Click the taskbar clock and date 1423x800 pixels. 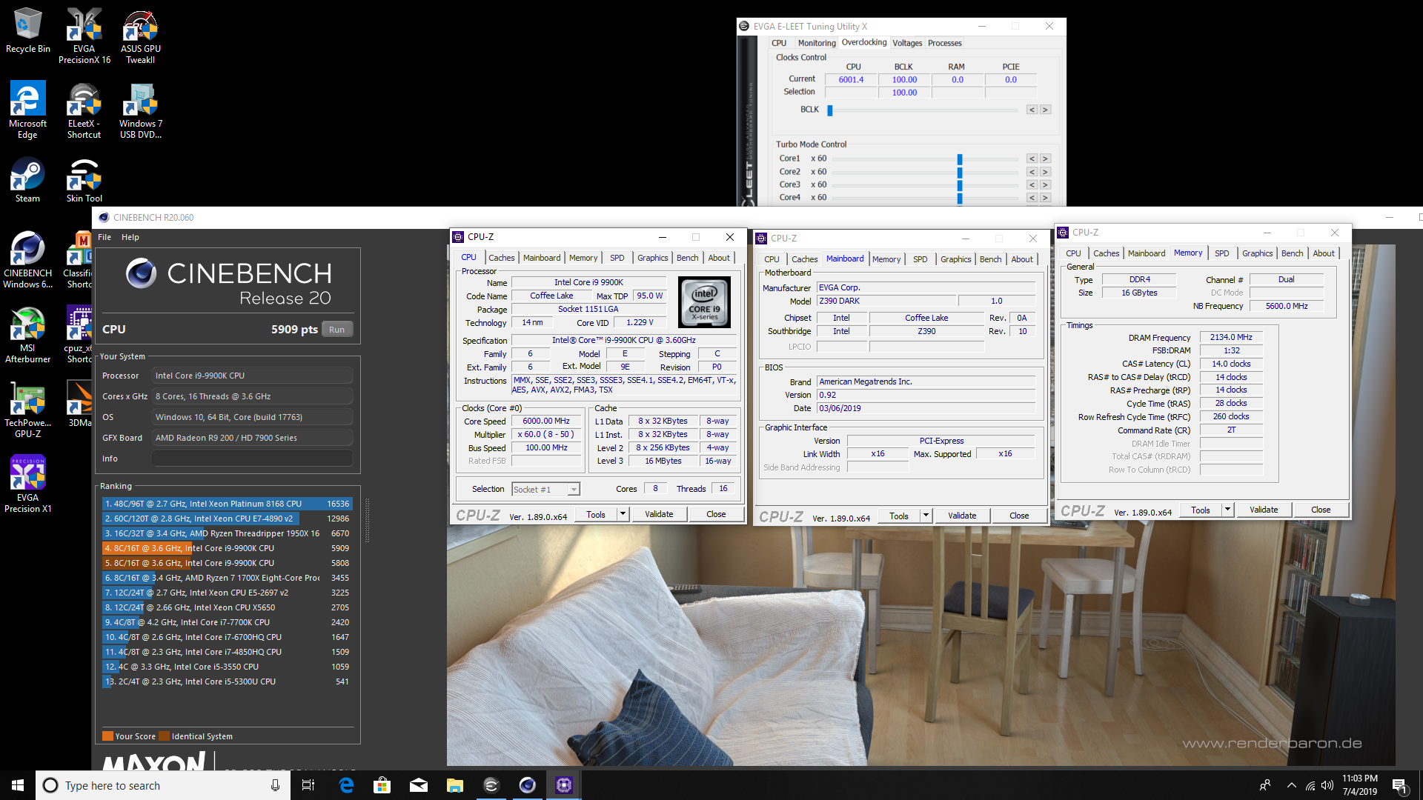pyautogui.click(x=1360, y=785)
